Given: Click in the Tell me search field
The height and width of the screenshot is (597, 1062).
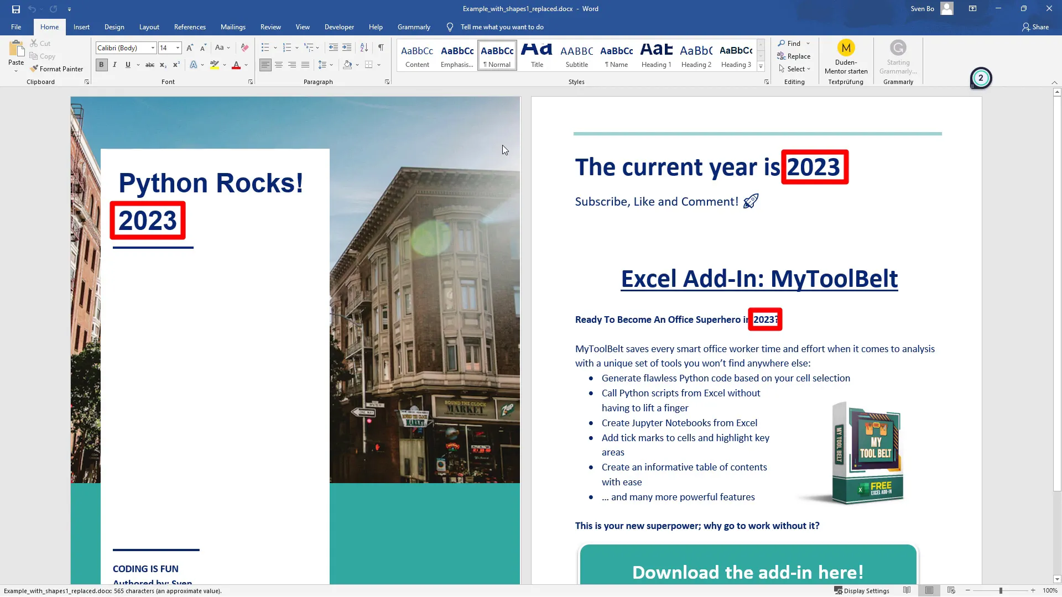Looking at the screenshot, I should 502,27.
